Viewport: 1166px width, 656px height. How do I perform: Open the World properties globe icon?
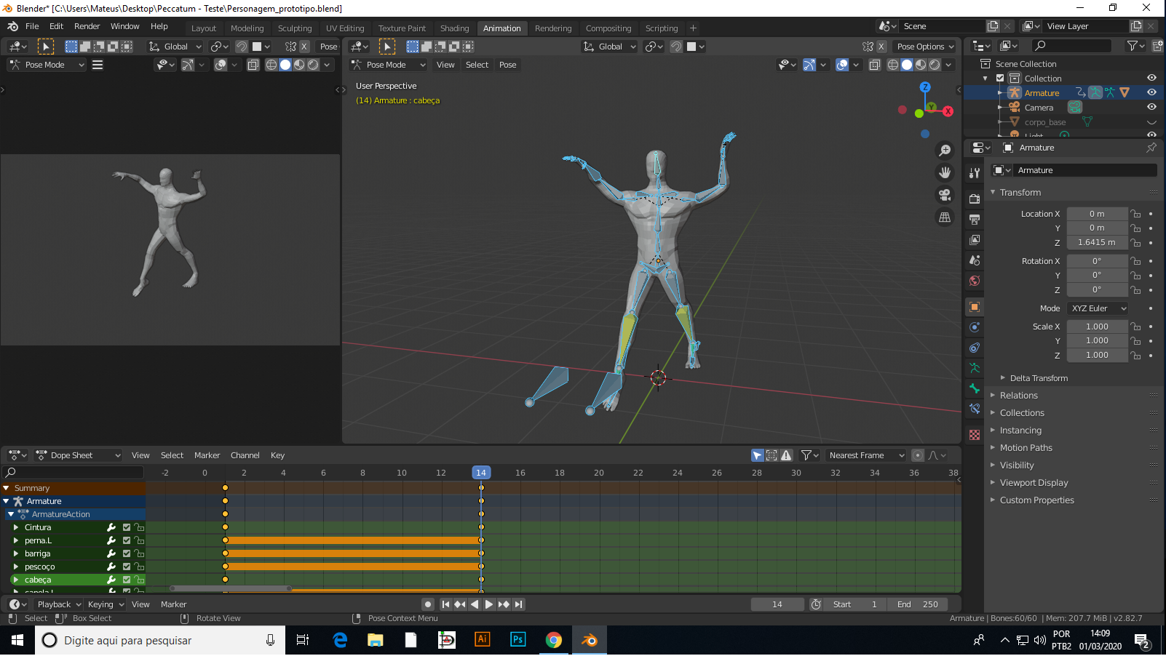(x=975, y=281)
